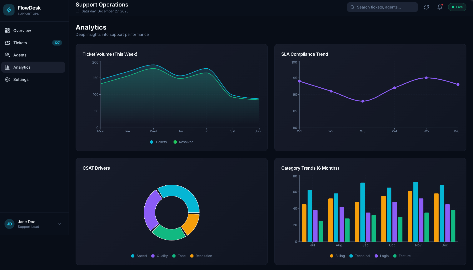The width and height of the screenshot is (473, 270).
Task: Open the Overview menu item
Action: click(33, 31)
